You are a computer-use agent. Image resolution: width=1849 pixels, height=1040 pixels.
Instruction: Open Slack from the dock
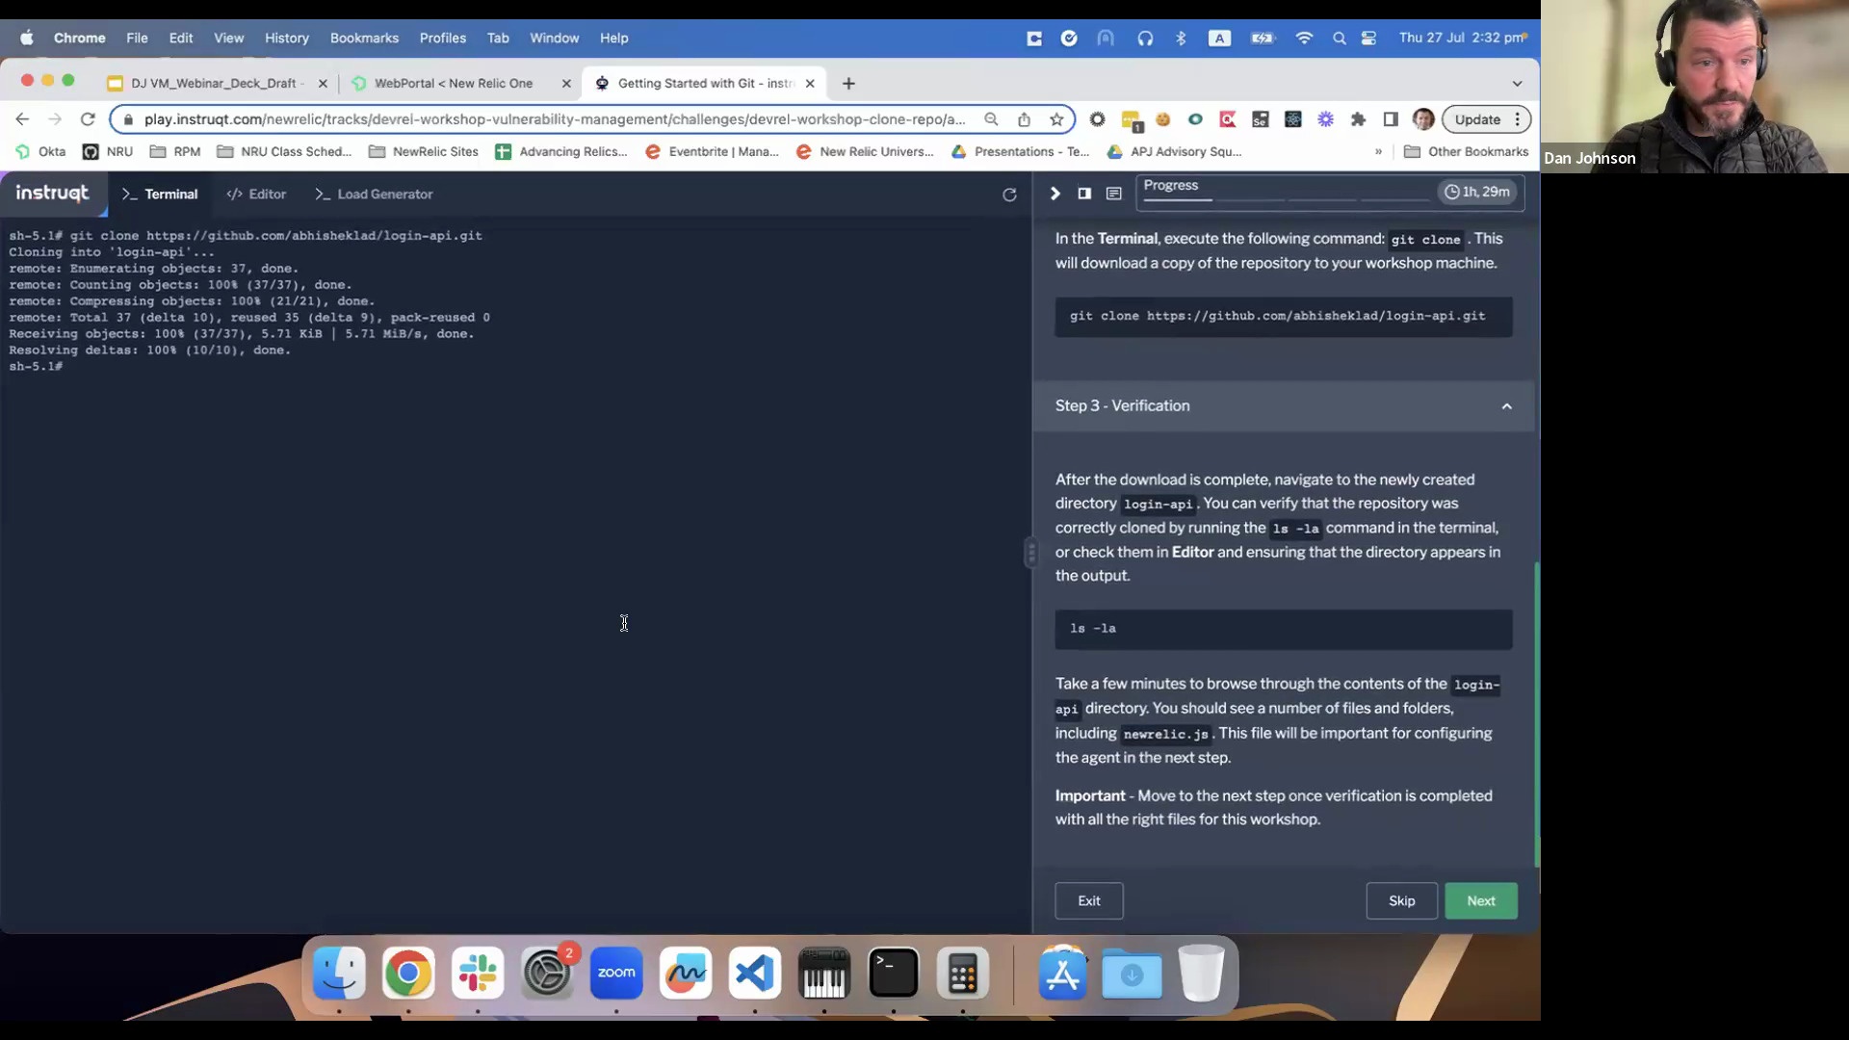pyautogui.click(x=478, y=974)
